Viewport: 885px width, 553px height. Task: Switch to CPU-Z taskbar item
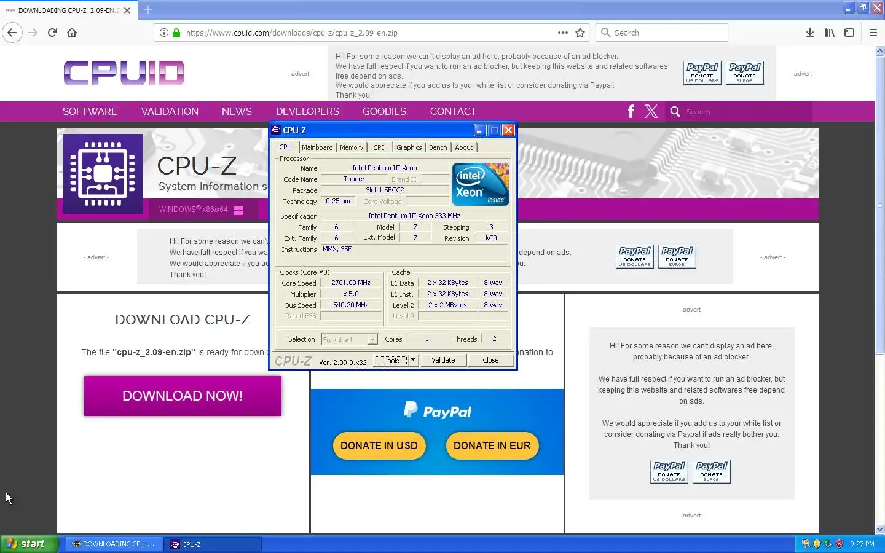click(x=213, y=544)
